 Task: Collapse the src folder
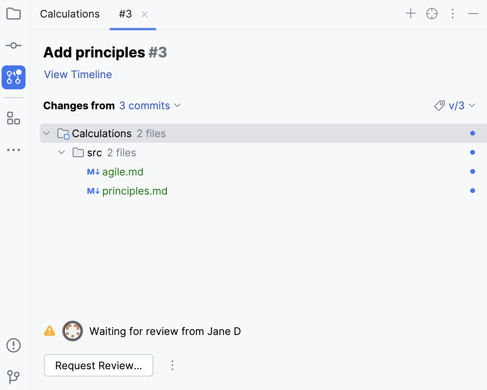point(61,152)
